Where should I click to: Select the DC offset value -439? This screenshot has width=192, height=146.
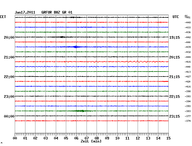coord(188,47)
